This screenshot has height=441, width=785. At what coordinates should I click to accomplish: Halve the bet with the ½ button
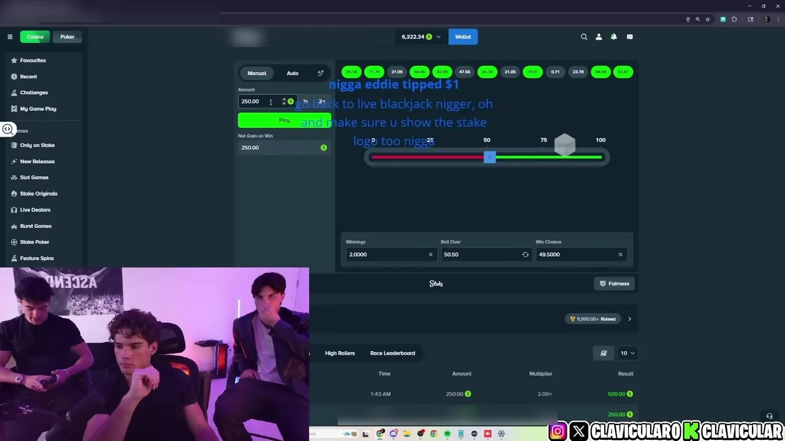[305, 102]
